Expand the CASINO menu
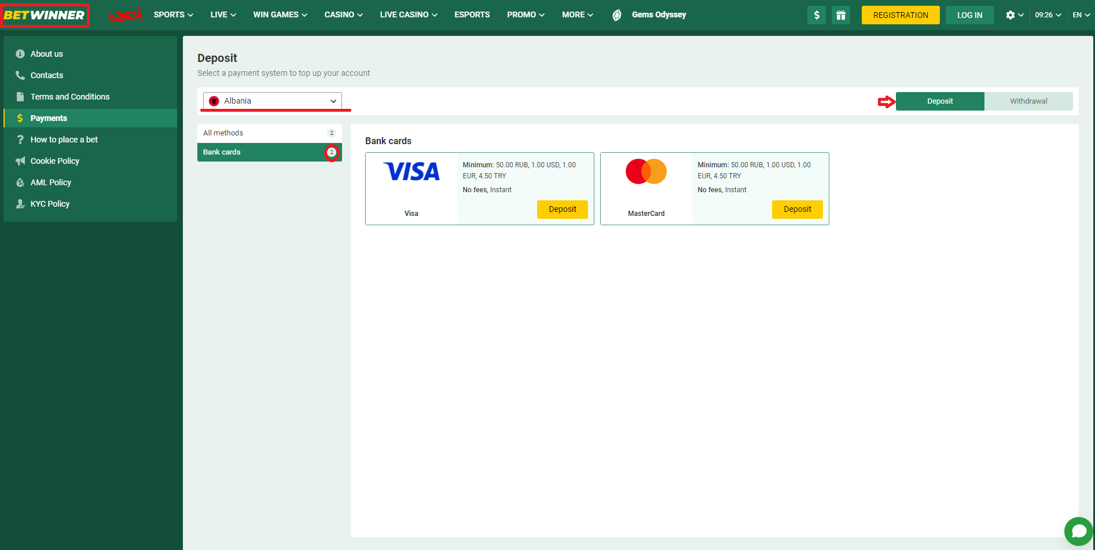 click(343, 15)
